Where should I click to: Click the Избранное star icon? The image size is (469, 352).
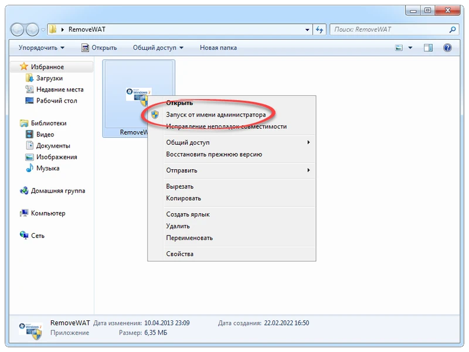[x=24, y=66]
